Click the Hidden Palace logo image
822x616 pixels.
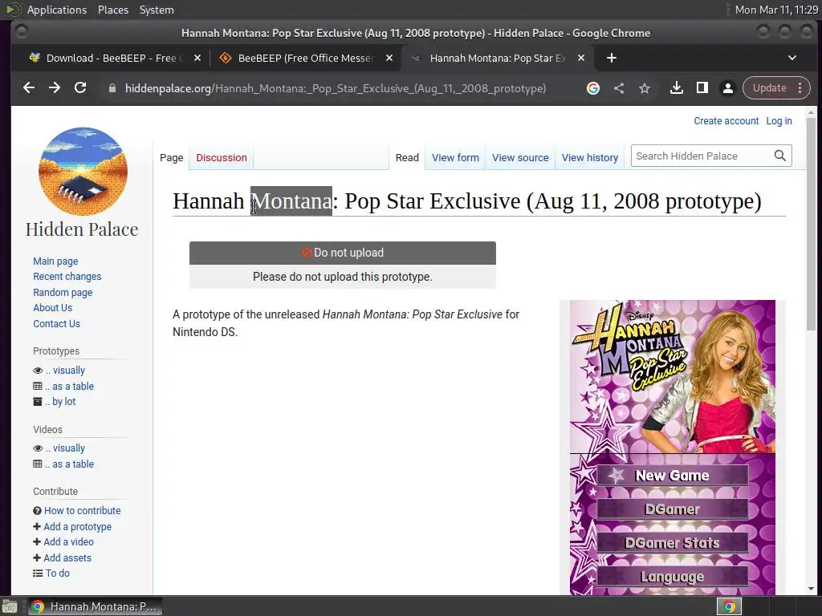(x=83, y=172)
